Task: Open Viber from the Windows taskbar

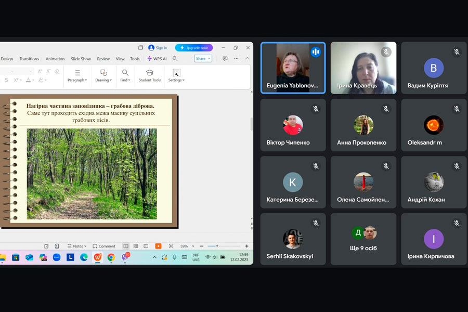Action: pyautogui.click(x=125, y=257)
